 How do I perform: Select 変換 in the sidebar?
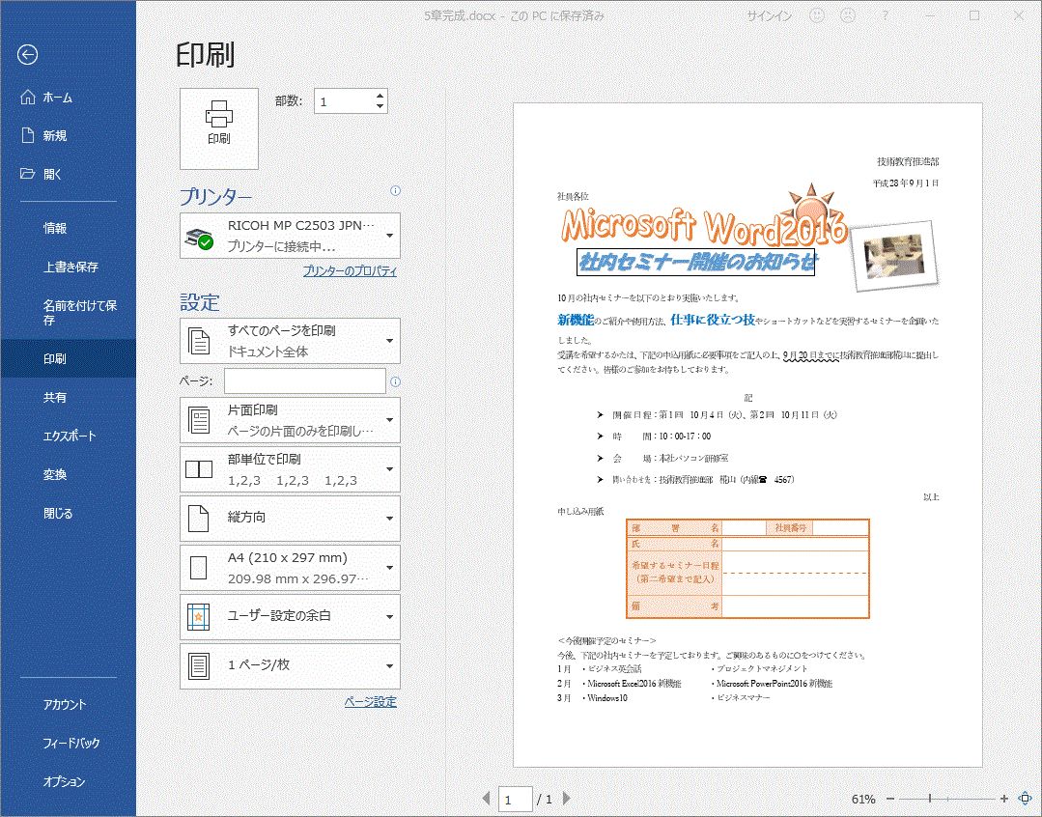[68, 474]
